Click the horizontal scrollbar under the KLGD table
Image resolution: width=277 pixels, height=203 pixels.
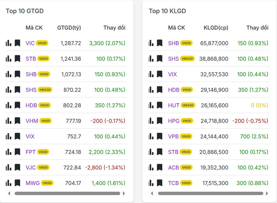(211, 193)
